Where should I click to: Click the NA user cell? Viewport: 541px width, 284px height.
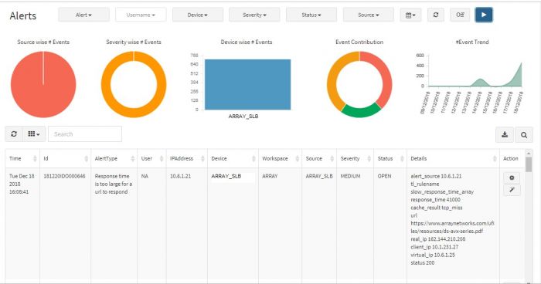145,176
